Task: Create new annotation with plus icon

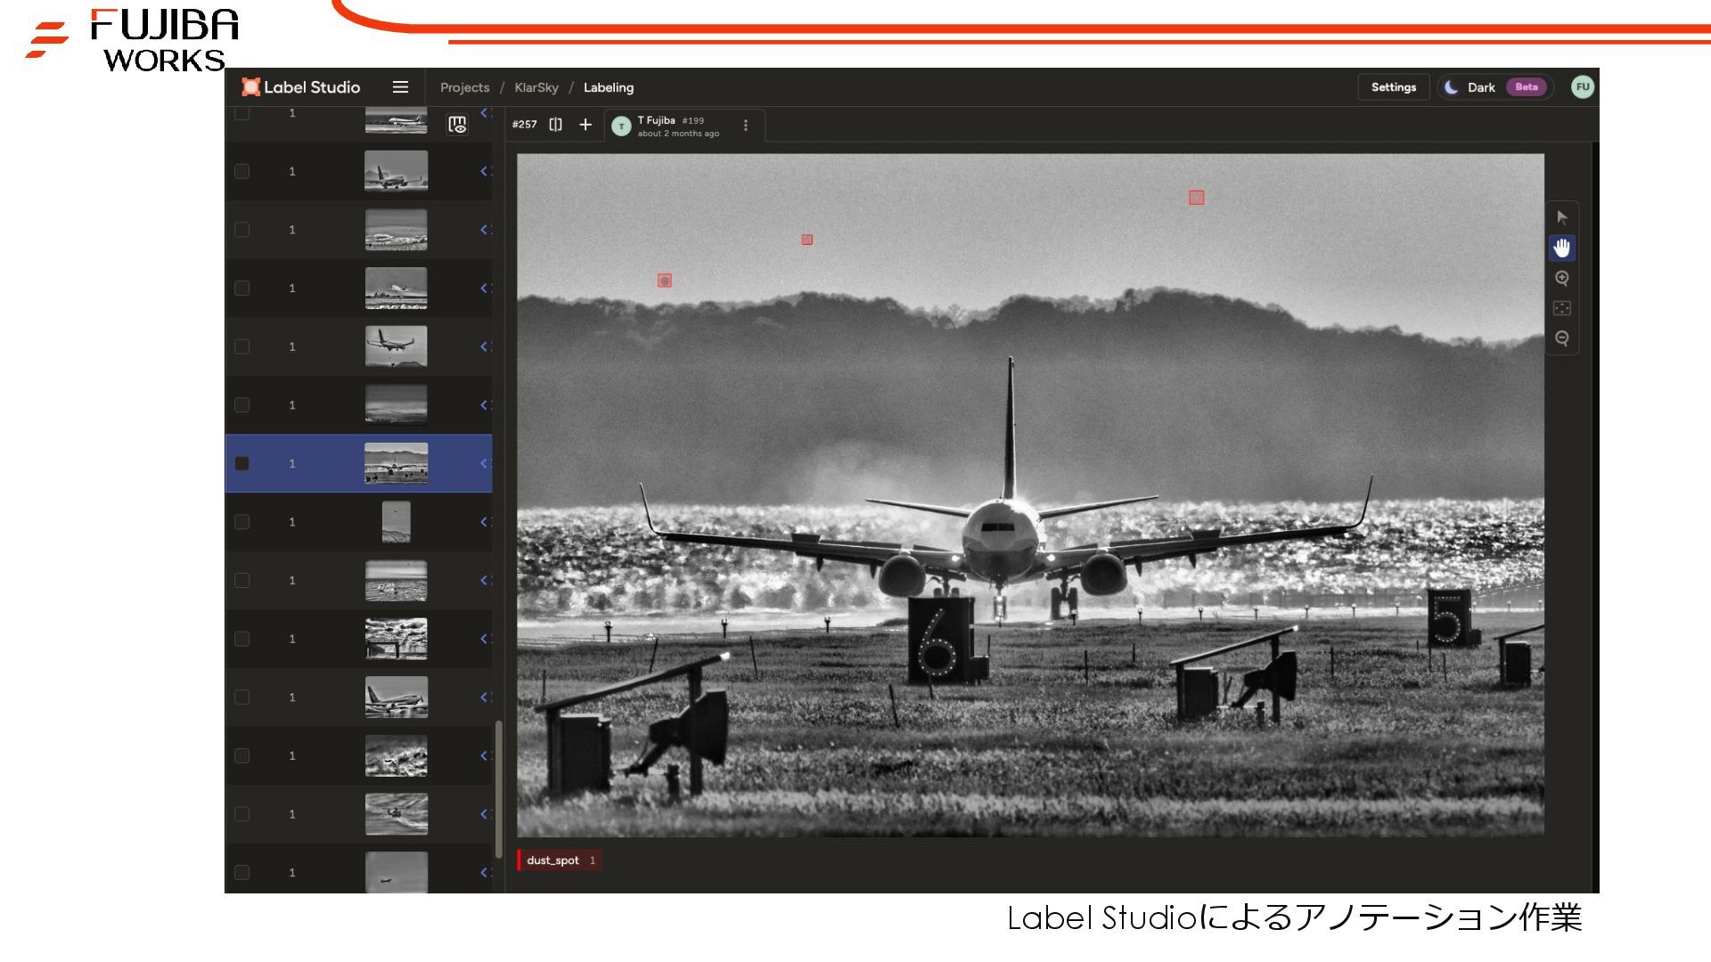Action: pos(585,125)
